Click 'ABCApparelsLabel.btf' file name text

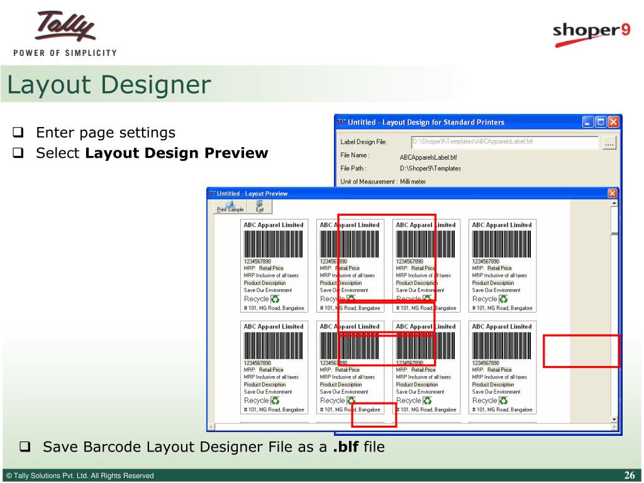coord(428,157)
